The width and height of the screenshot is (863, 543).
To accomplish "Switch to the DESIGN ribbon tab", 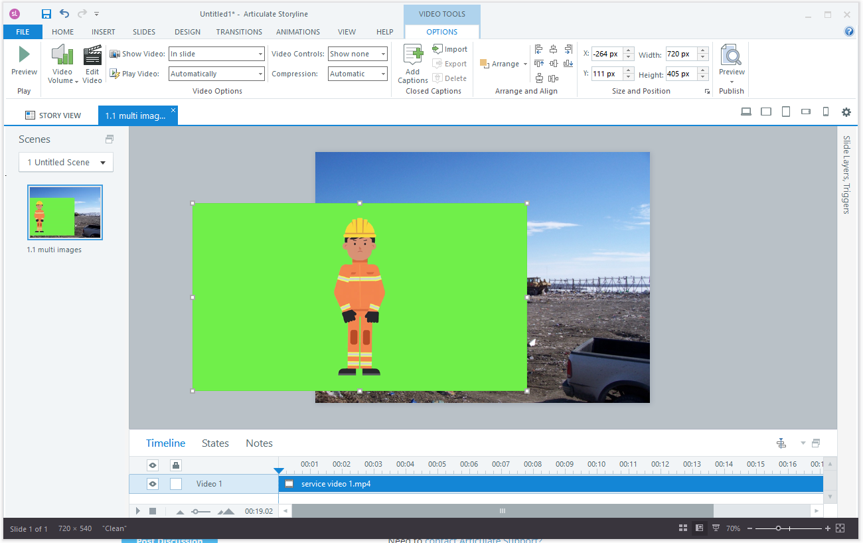I will [x=187, y=31].
